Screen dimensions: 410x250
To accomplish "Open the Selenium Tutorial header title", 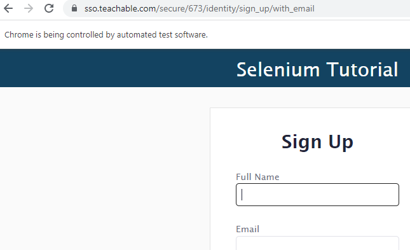I will [x=317, y=69].
